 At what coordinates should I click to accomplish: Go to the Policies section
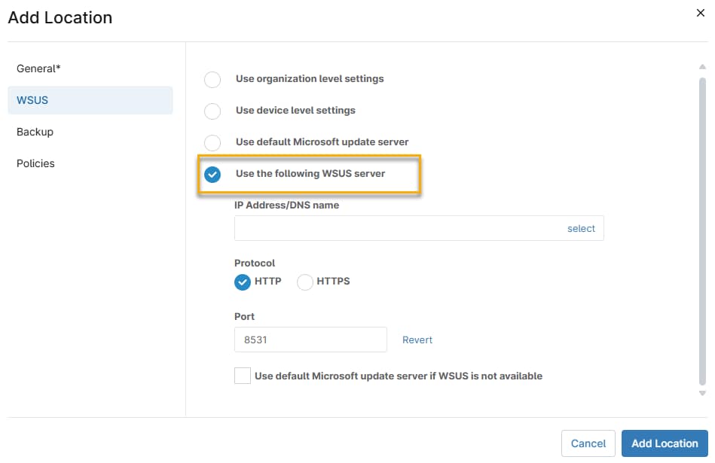(35, 163)
